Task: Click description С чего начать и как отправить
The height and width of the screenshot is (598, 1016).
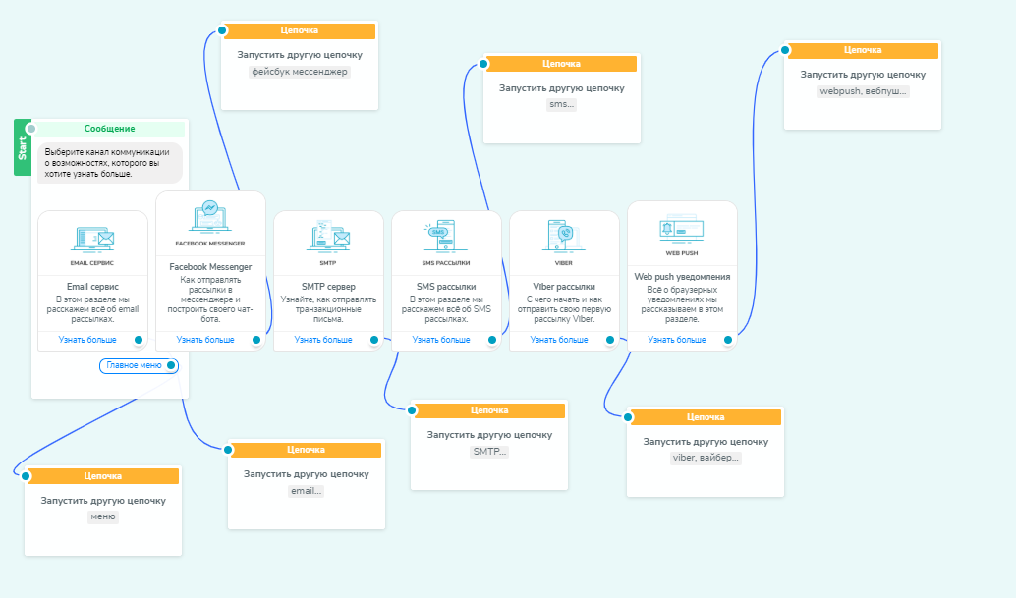Action: pyautogui.click(x=564, y=309)
